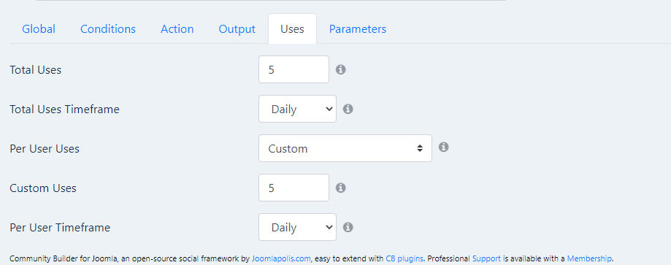This screenshot has height=265, width=671.
Task: Click info icon next to Custom Uses
Action: pos(341,188)
